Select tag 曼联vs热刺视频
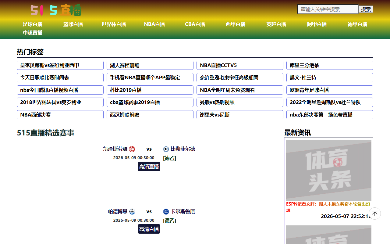This screenshot has height=244, width=390. [240, 102]
